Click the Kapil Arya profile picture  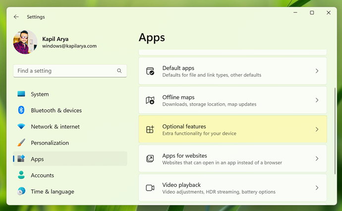tap(25, 42)
